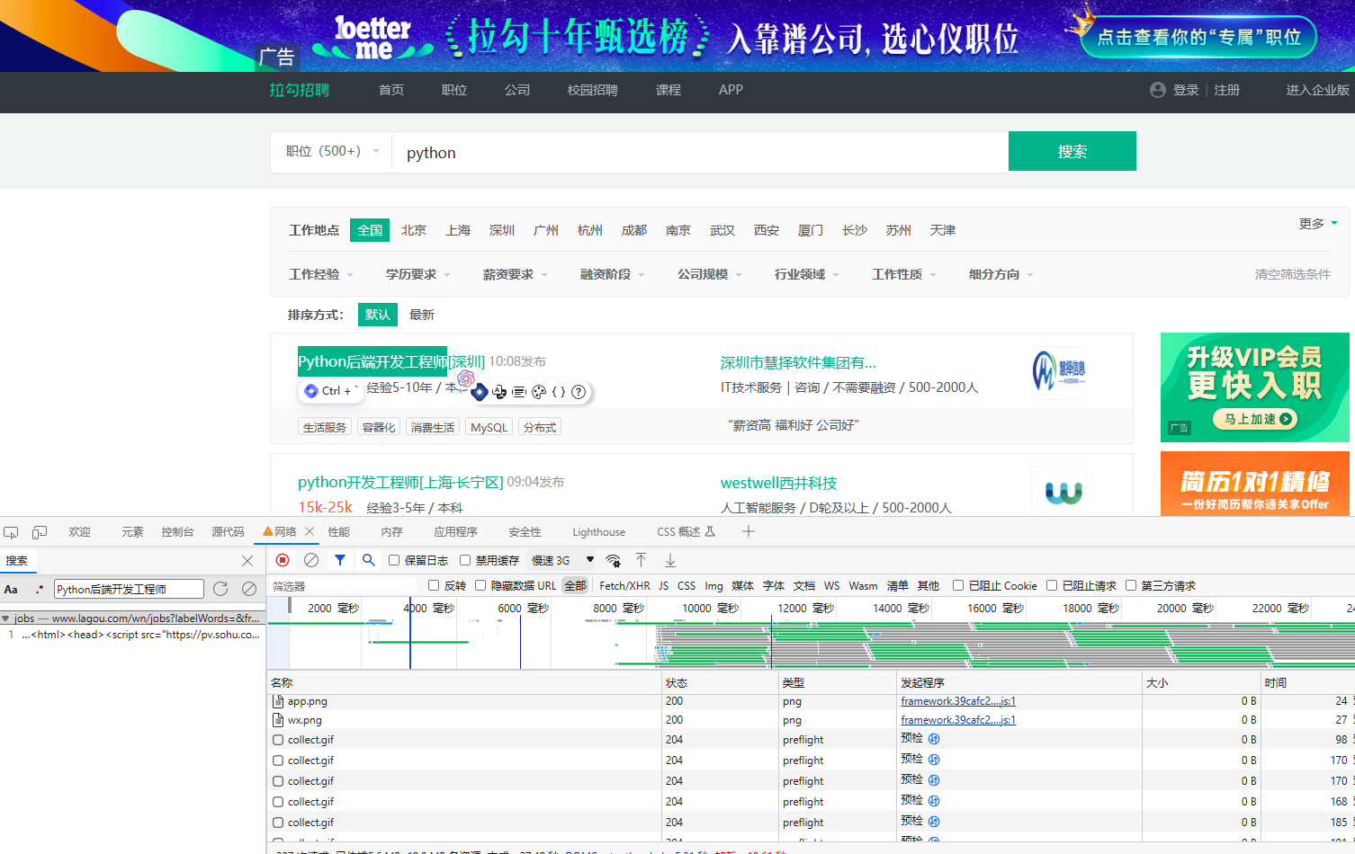This screenshot has width=1355, height=854.
Task: Collapse the jobs search result tree row
Action: coord(6,618)
